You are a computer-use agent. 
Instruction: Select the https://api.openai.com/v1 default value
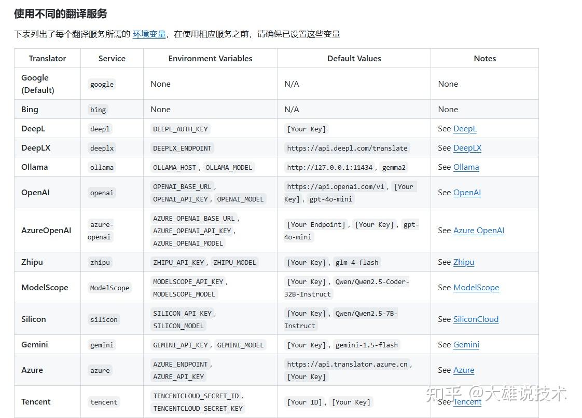click(x=336, y=187)
